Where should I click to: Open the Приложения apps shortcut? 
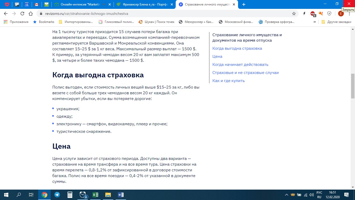(x=16, y=22)
